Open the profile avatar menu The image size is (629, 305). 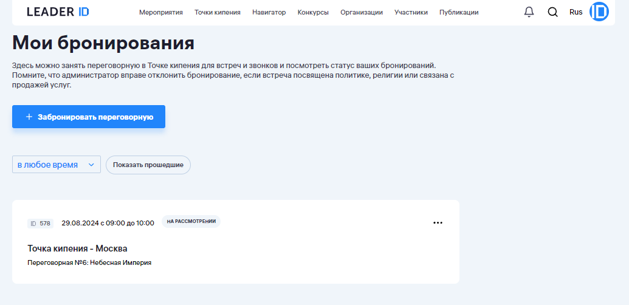(x=599, y=12)
